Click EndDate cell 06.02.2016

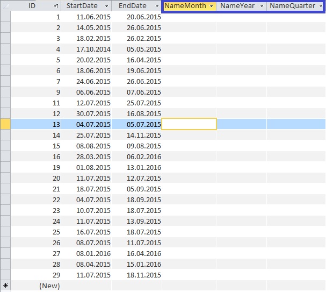click(136, 156)
